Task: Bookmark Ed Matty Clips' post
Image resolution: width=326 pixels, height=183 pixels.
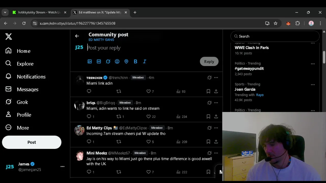Action: [x=208, y=142]
